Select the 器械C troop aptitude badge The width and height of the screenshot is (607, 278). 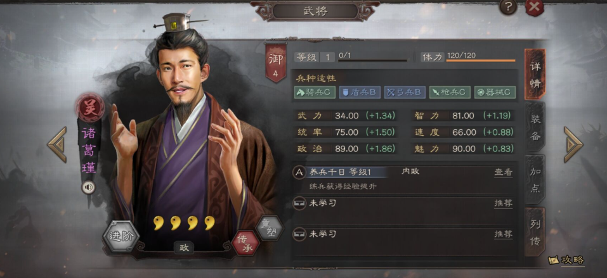[x=495, y=92]
